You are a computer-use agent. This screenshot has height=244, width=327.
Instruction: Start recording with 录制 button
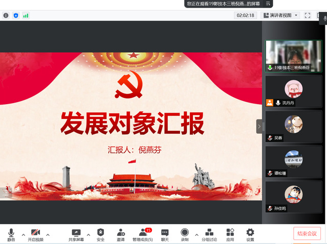[x=184, y=234]
